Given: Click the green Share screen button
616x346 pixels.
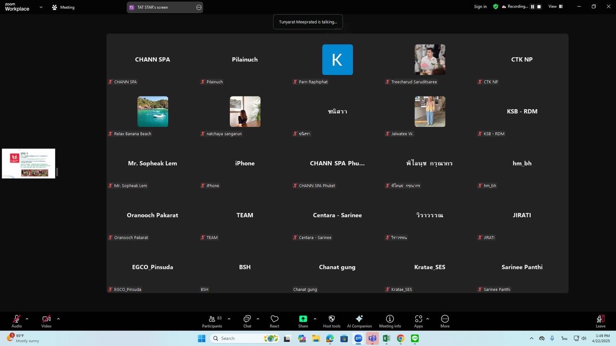Looking at the screenshot, I should (303, 321).
